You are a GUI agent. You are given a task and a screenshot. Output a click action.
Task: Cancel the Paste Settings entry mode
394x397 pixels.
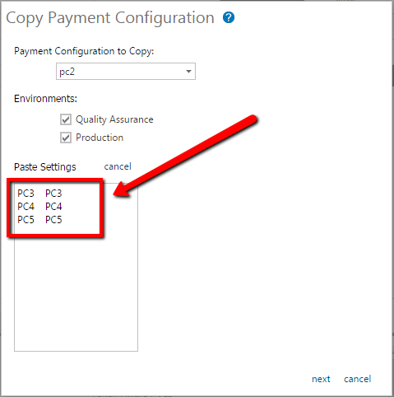pos(118,166)
